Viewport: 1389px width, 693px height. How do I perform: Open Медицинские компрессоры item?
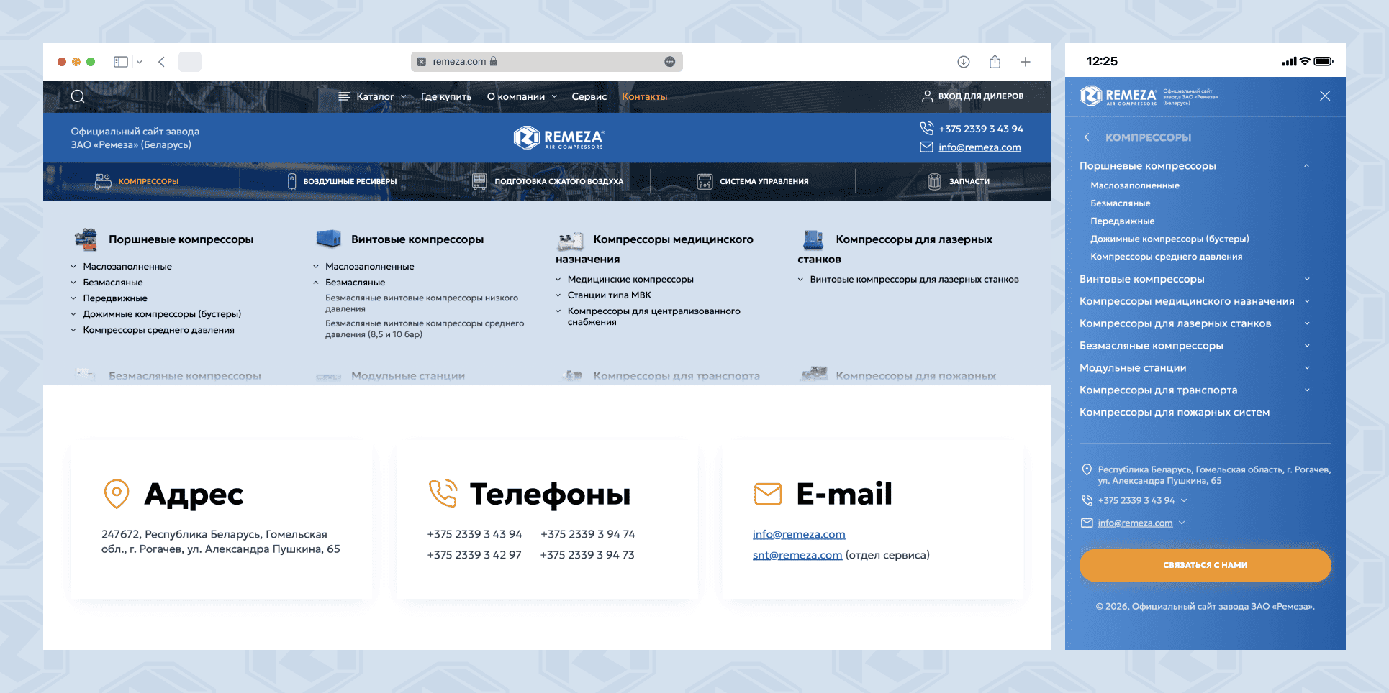pos(630,280)
